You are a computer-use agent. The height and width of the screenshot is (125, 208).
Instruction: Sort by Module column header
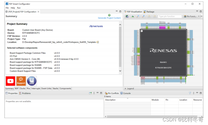pos(157,100)
